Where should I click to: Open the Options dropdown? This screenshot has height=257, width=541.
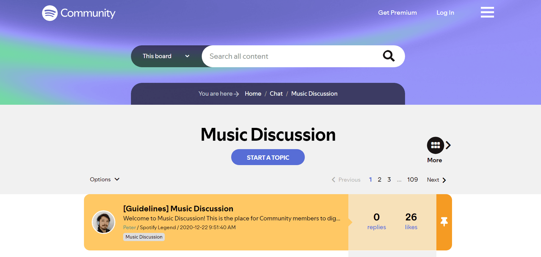tap(105, 179)
